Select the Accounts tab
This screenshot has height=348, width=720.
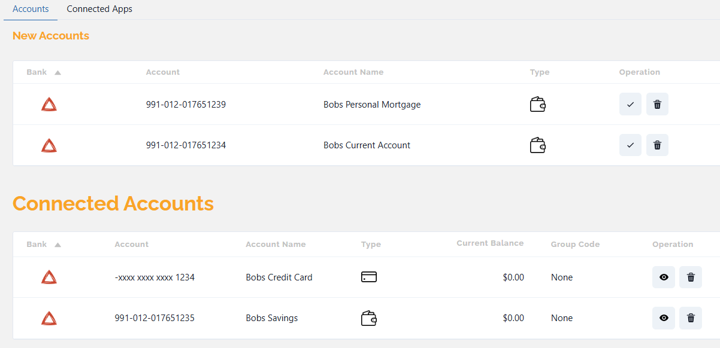point(31,9)
